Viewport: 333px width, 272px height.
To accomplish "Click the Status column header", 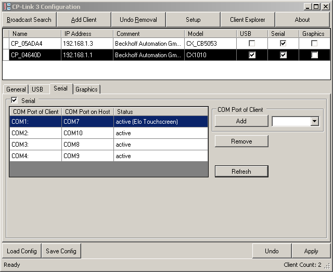I will (x=161, y=111).
